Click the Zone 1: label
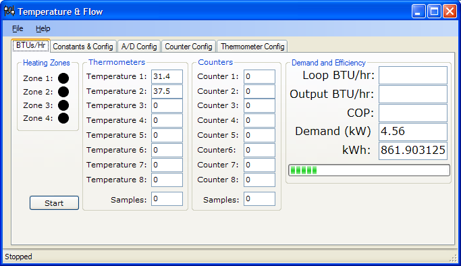Image resolution: width=461 pixels, height=266 pixels. [38, 78]
